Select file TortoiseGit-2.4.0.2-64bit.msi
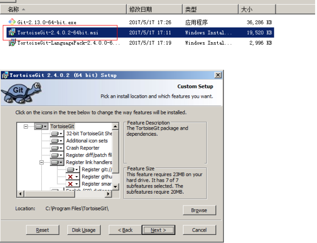 pyautogui.click(x=58, y=32)
